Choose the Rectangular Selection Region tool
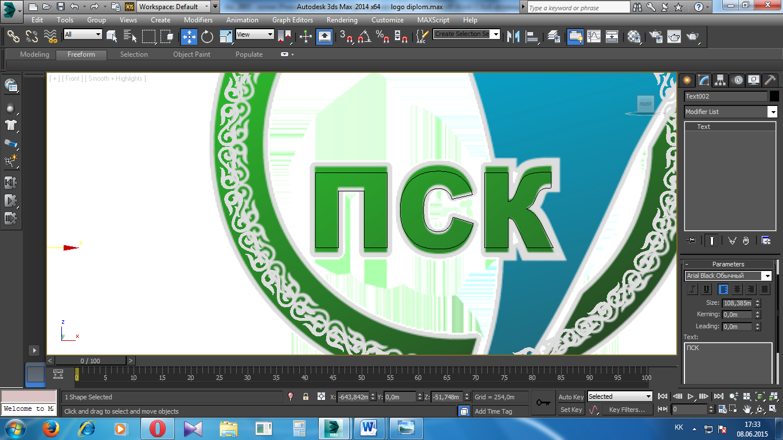This screenshot has width=783, height=440. tap(149, 37)
